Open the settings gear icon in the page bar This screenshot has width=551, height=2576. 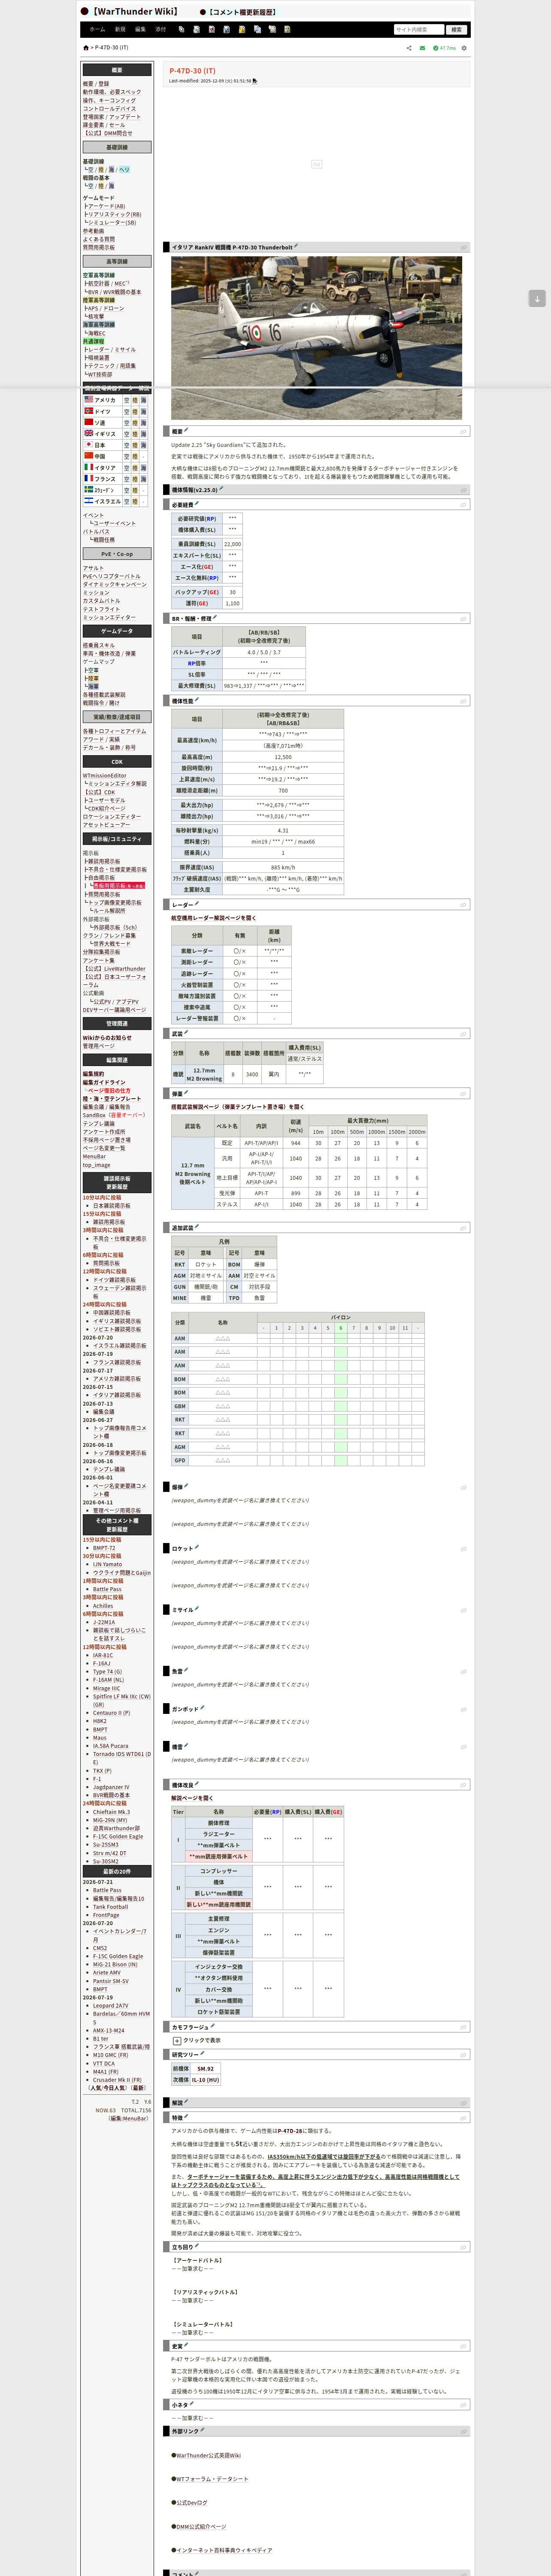coord(464,48)
